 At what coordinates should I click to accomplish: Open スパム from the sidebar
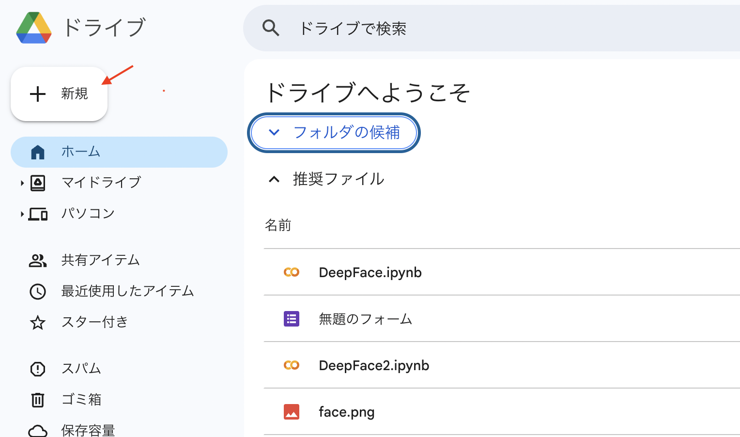(x=81, y=369)
